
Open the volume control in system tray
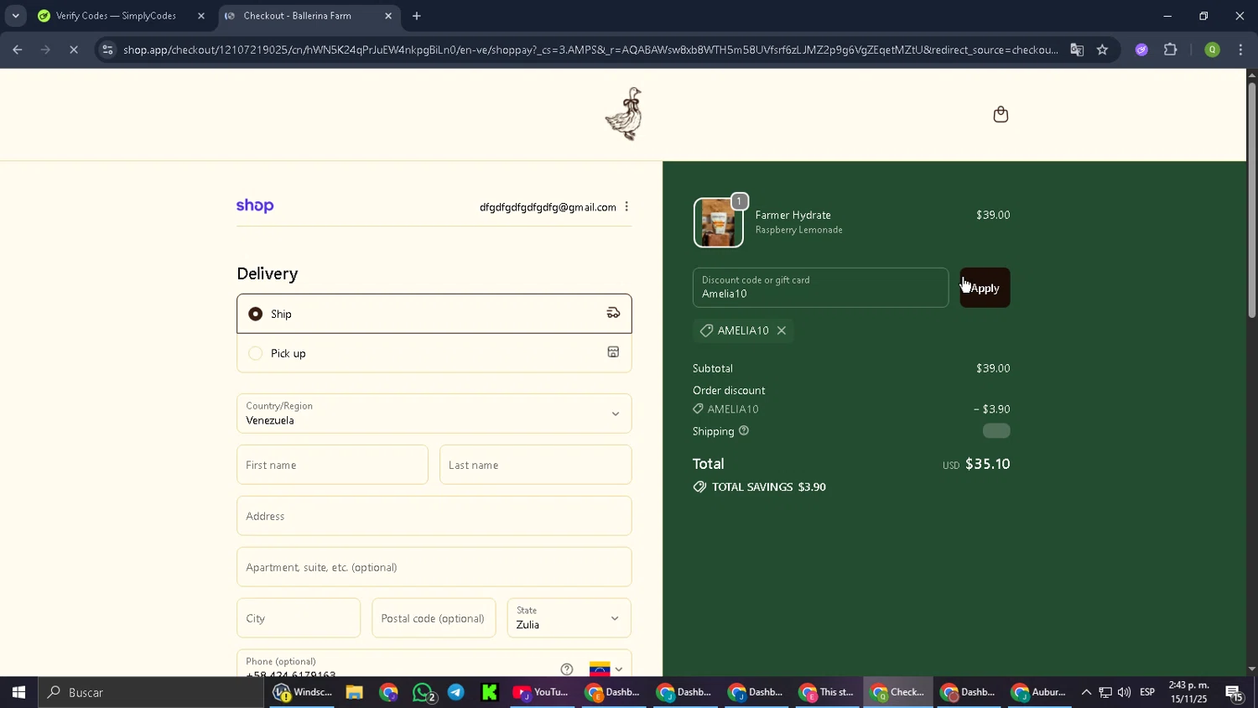pyautogui.click(x=1125, y=692)
